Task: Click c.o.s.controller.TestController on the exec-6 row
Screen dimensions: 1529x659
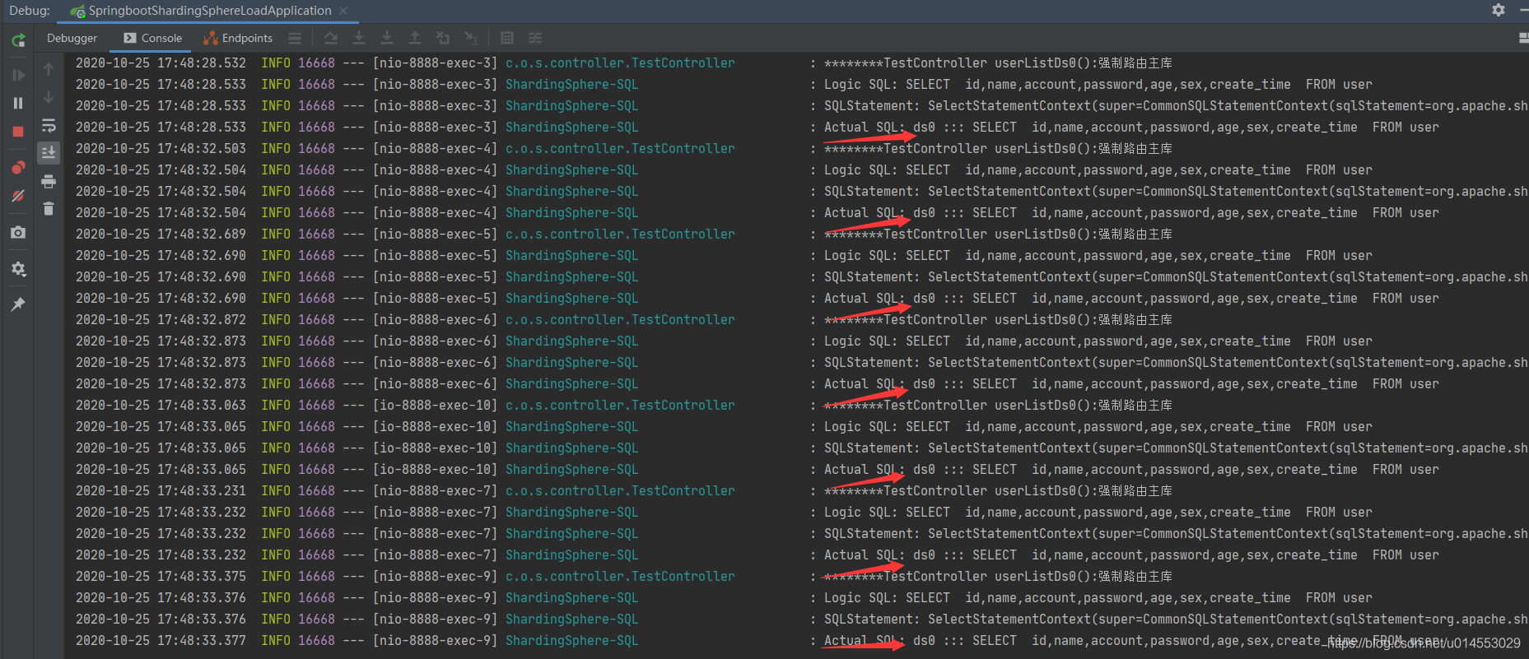Action: [620, 319]
